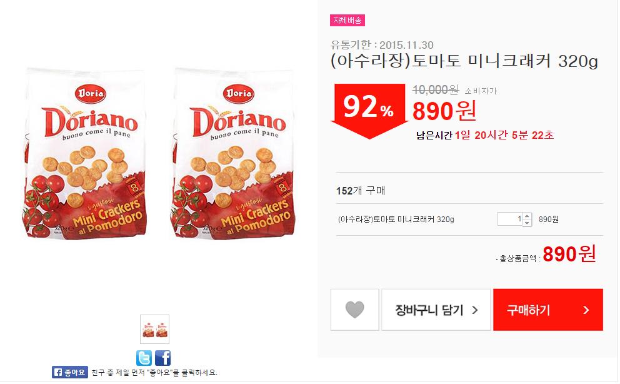Screen dimensions: 620x384
Task: Share the product on Facebook
Action: tap(162, 358)
